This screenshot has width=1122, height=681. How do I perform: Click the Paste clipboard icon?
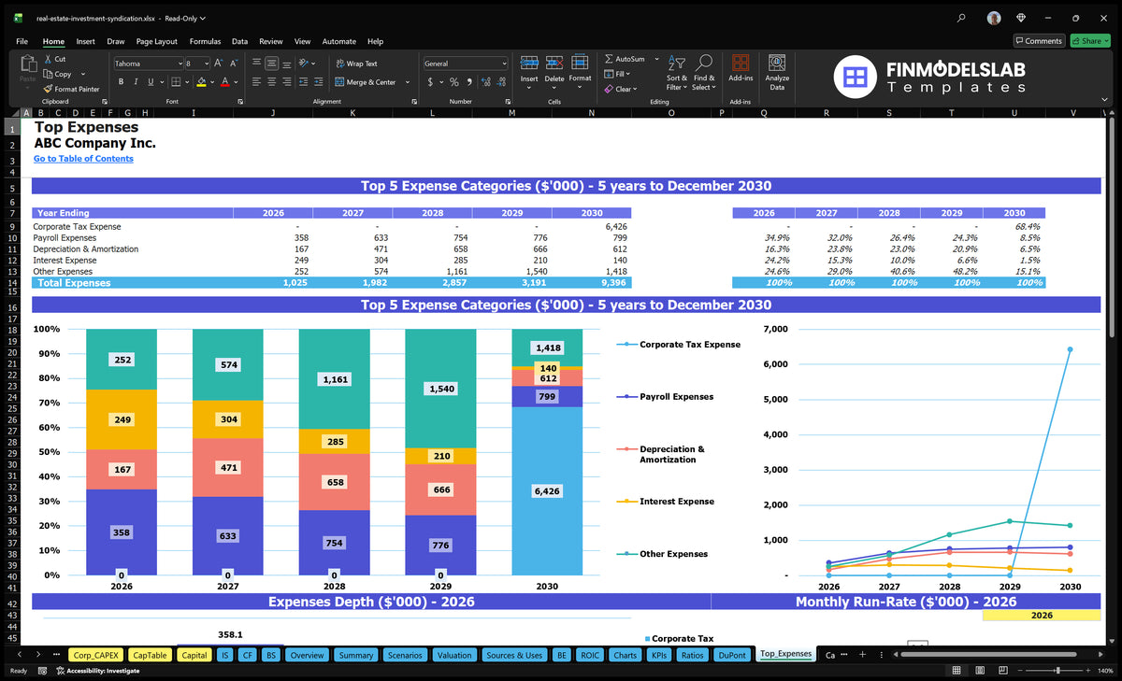pyautogui.click(x=28, y=64)
